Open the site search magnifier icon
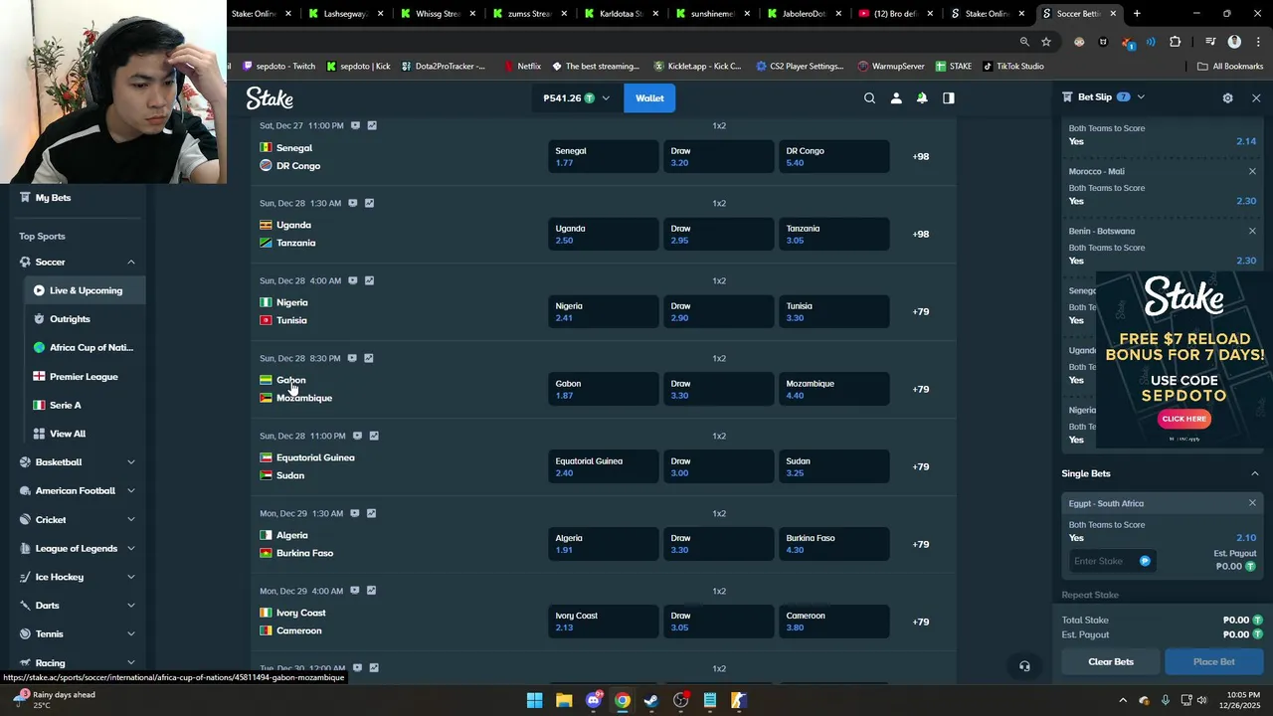The height and width of the screenshot is (716, 1273). (x=869, y=98)
